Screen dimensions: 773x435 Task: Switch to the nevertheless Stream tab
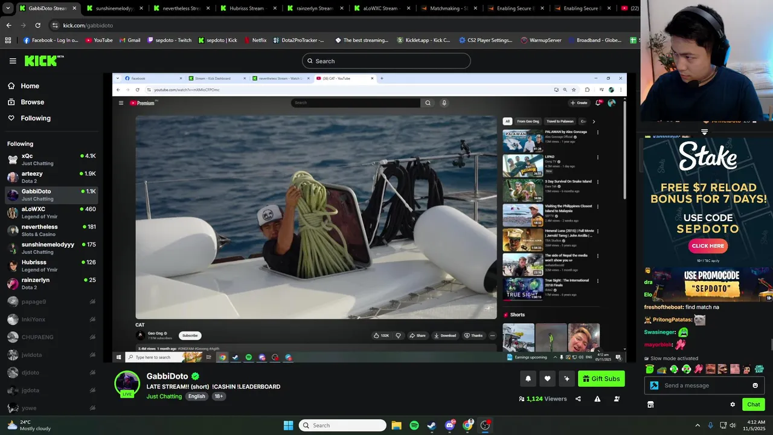[x=181, y=8]
